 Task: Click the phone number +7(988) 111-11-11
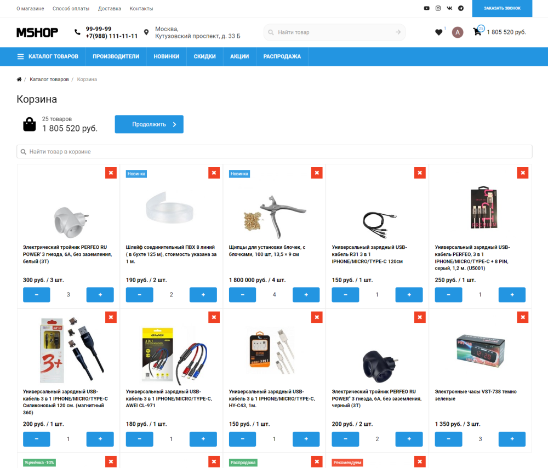(111, 36)
